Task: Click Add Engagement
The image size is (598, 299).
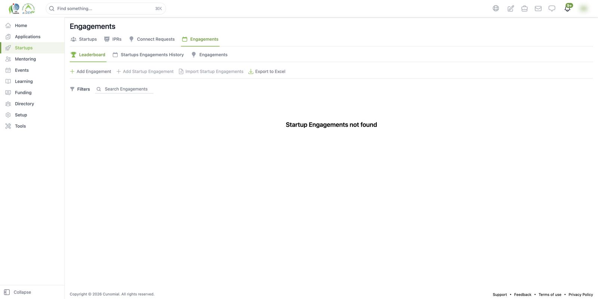Action: coord(90,72)
